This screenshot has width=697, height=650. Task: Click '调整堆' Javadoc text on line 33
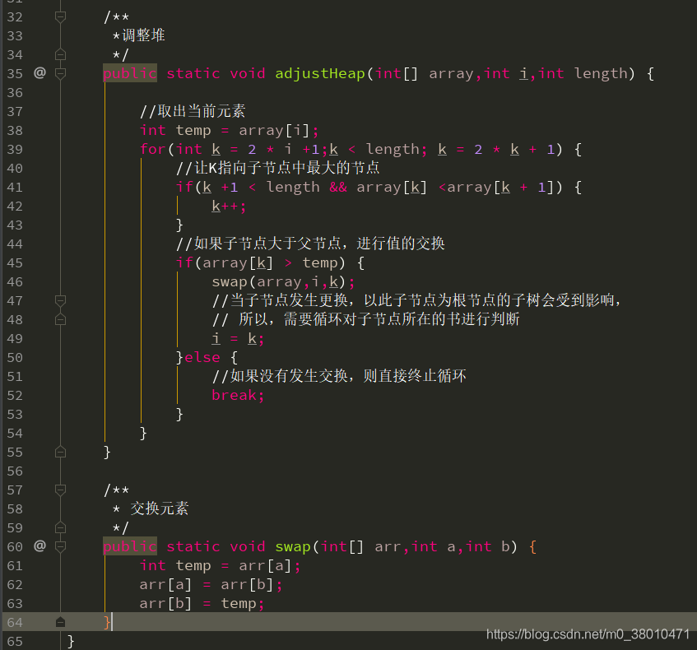[x=143, y=35]
